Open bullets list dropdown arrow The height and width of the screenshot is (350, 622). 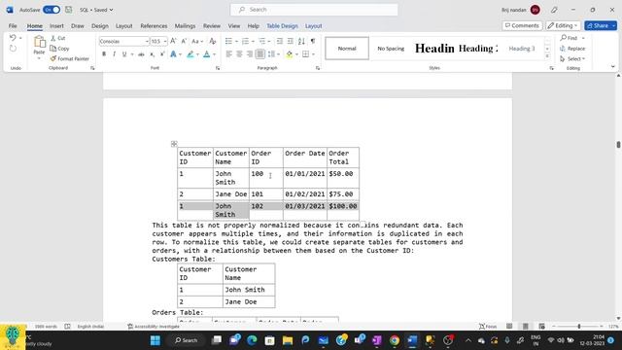(x=236, y=41)
